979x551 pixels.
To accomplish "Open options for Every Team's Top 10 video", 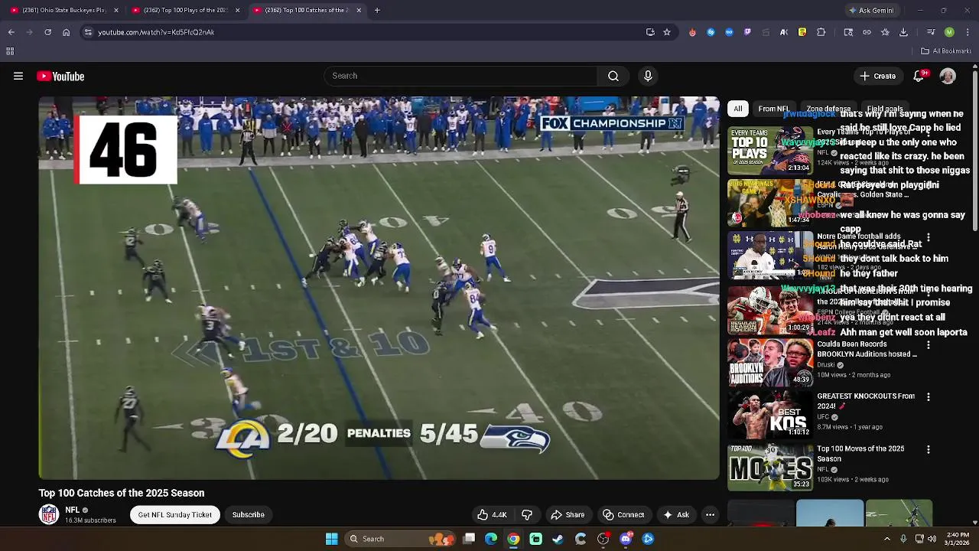I will pos(929,133).
